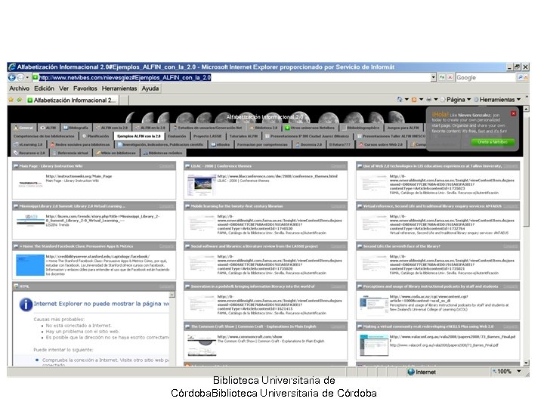The image size is (544, 408).
Task: Click header icon of Perceptions and usage podcasts widget
Action: [360, 286]
